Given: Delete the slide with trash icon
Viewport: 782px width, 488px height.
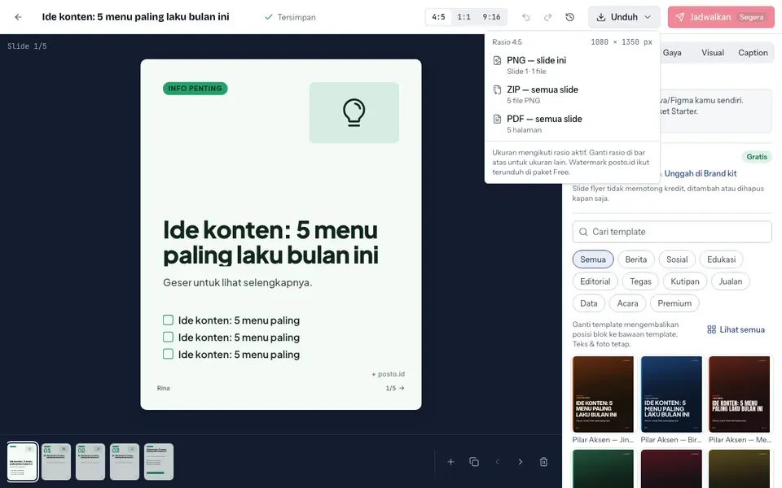Looking at the screenshot, I should (x=543, y=462).
